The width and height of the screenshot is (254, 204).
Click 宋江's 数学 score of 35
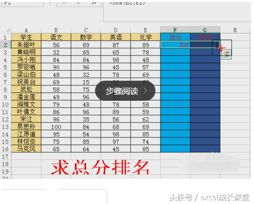point(86,119)
